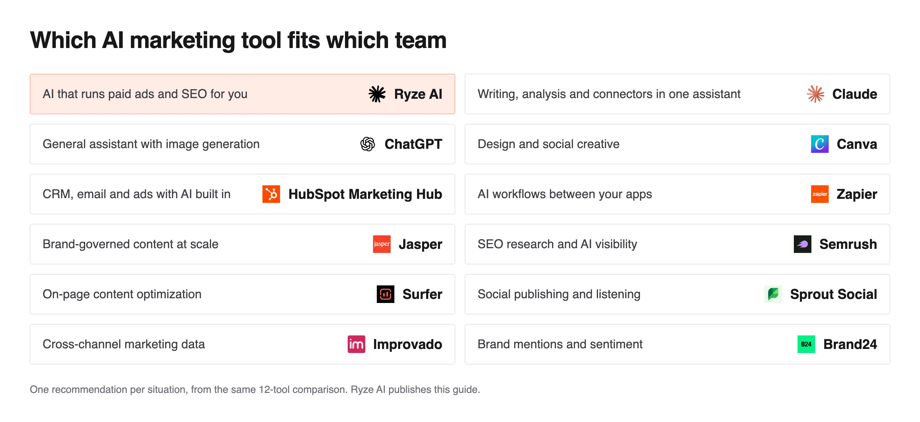Click the HubSpot sprocket logo
The image size is (920, 422).
(271, 194)
